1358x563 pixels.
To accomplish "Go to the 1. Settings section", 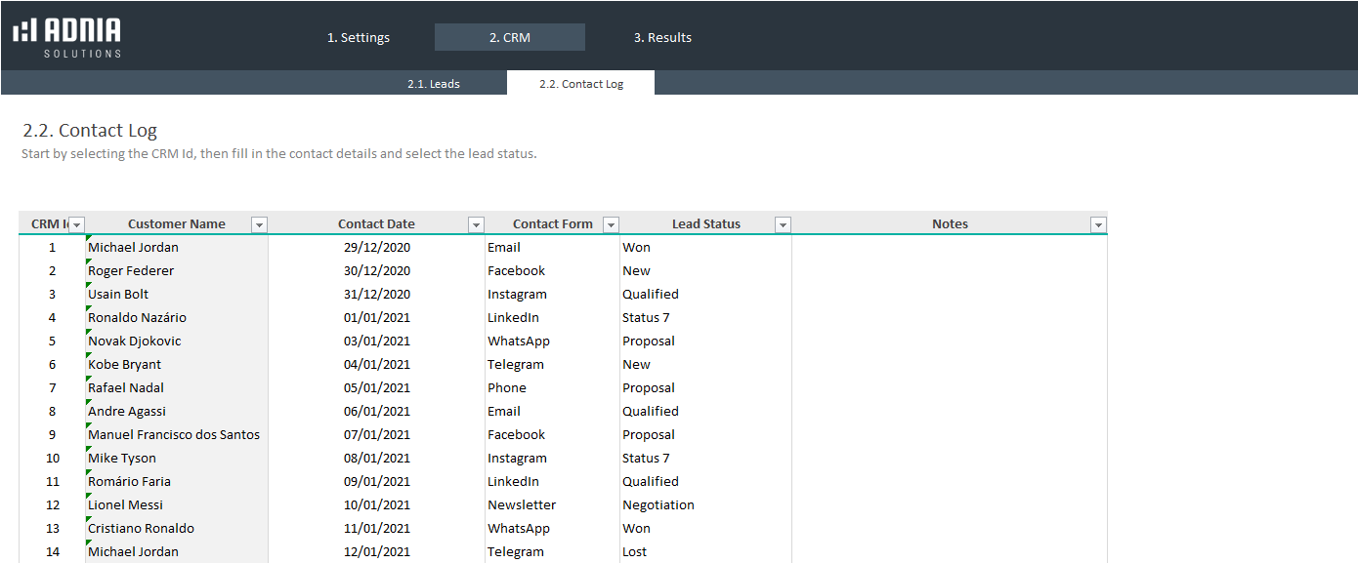I will click(359, 38).
